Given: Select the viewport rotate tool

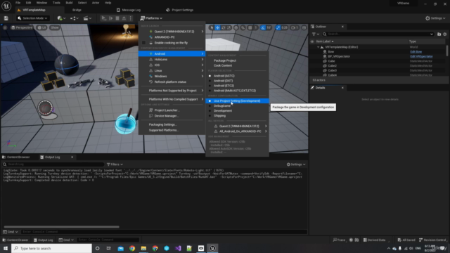Looking at the screenshot, I should tap(224, 27).
